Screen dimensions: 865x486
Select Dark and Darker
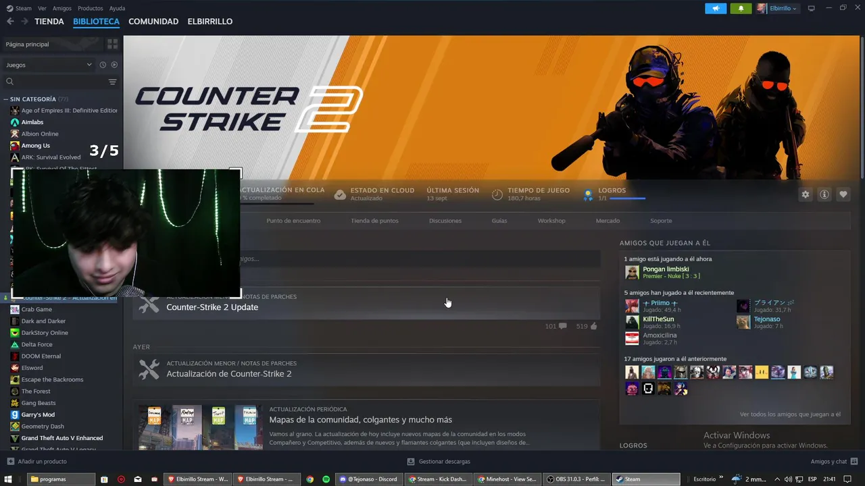[x=43, y=321]
